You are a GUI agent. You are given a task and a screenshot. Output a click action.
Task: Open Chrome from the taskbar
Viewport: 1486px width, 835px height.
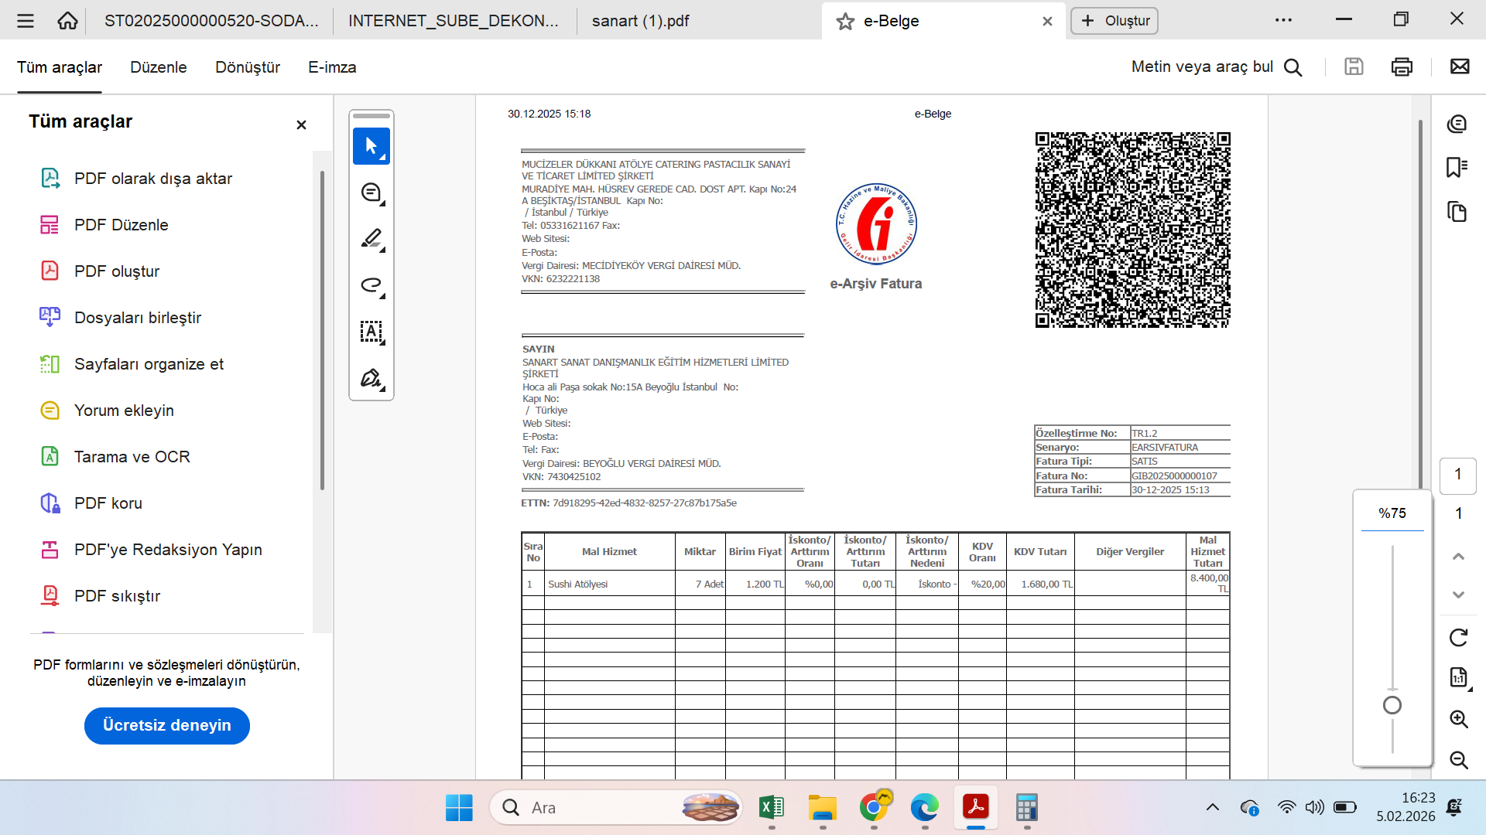pos(874,807)
